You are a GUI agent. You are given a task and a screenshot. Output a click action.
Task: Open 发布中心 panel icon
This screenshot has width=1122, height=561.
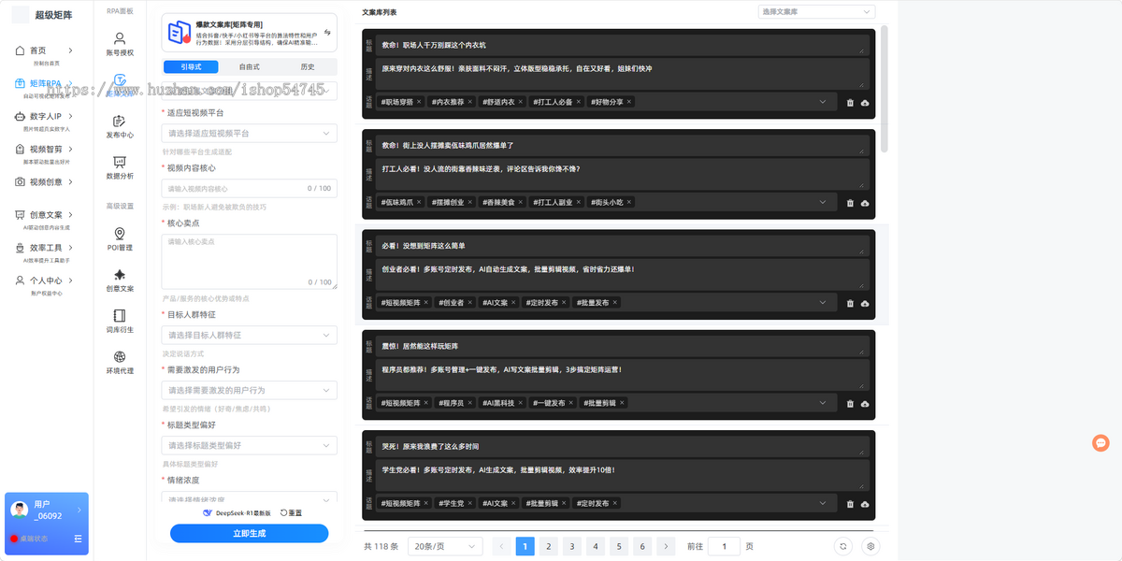coord(120,126)
